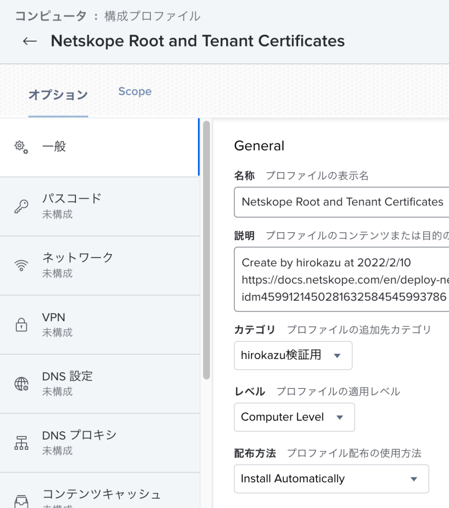Open the レベル dropdown showing Computer Level
The width and height of the screenshot is (449, 508).
tap(295, 417)
